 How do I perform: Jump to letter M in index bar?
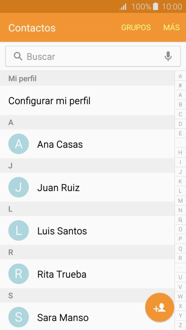(x=180, y=200)
